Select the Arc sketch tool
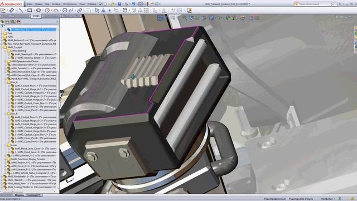 [x=56, y=10]
